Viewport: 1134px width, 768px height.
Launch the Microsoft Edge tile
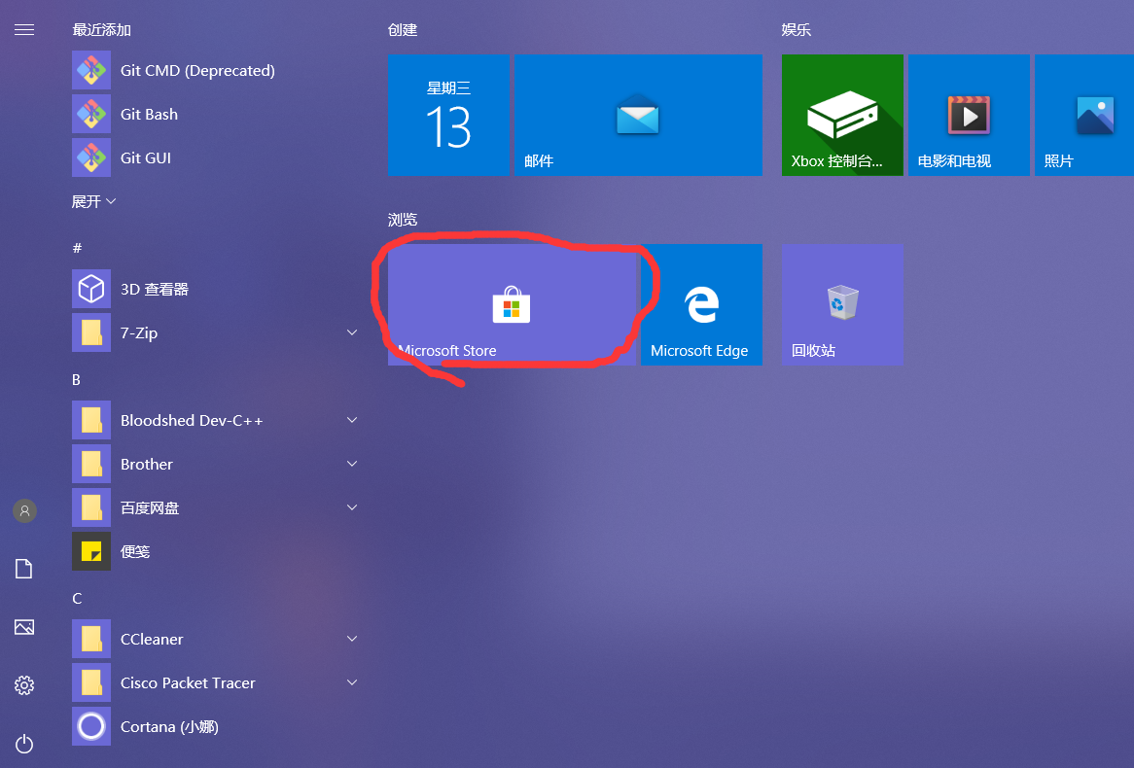click(701, 304)
